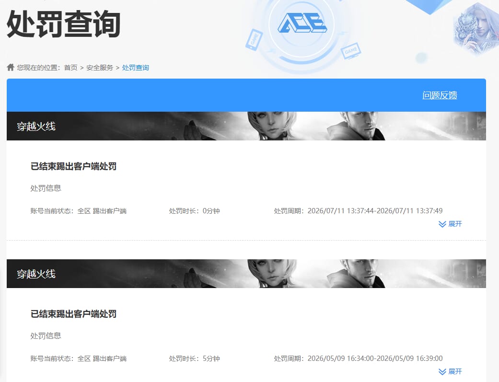The height and width of the screenshot is (382, 499).
Task: Click 处罚信息 label in the second record
Action: (46, 336)
